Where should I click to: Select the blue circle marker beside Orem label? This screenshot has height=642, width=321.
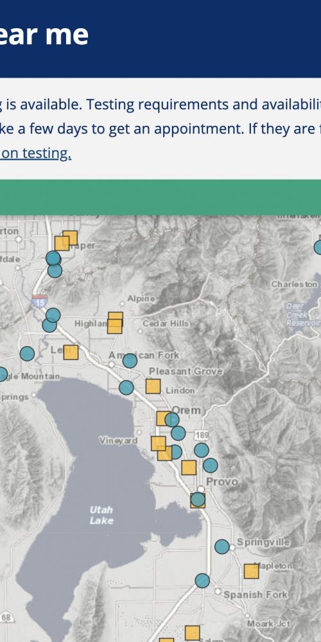(x=172, y=420)
